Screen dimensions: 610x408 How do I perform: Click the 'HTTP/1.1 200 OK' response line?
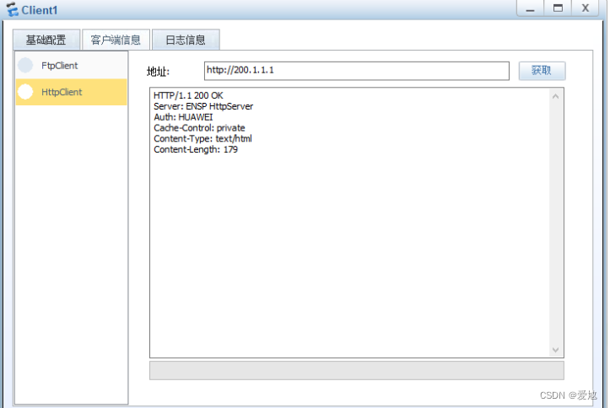(x=188, y=95)
